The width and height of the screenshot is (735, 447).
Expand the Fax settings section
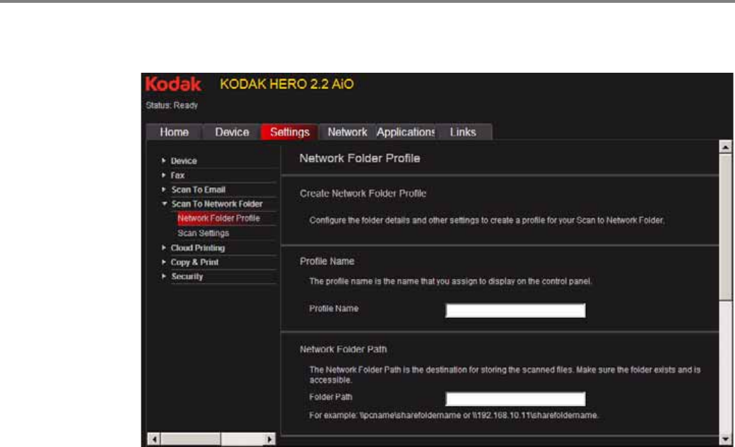177,175
